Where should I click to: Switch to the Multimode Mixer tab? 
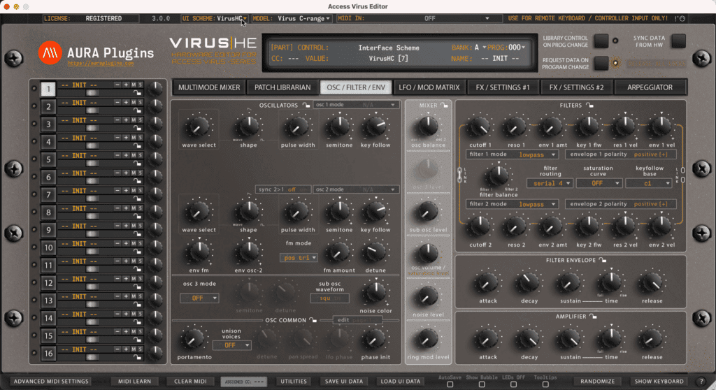coord(208,87)
